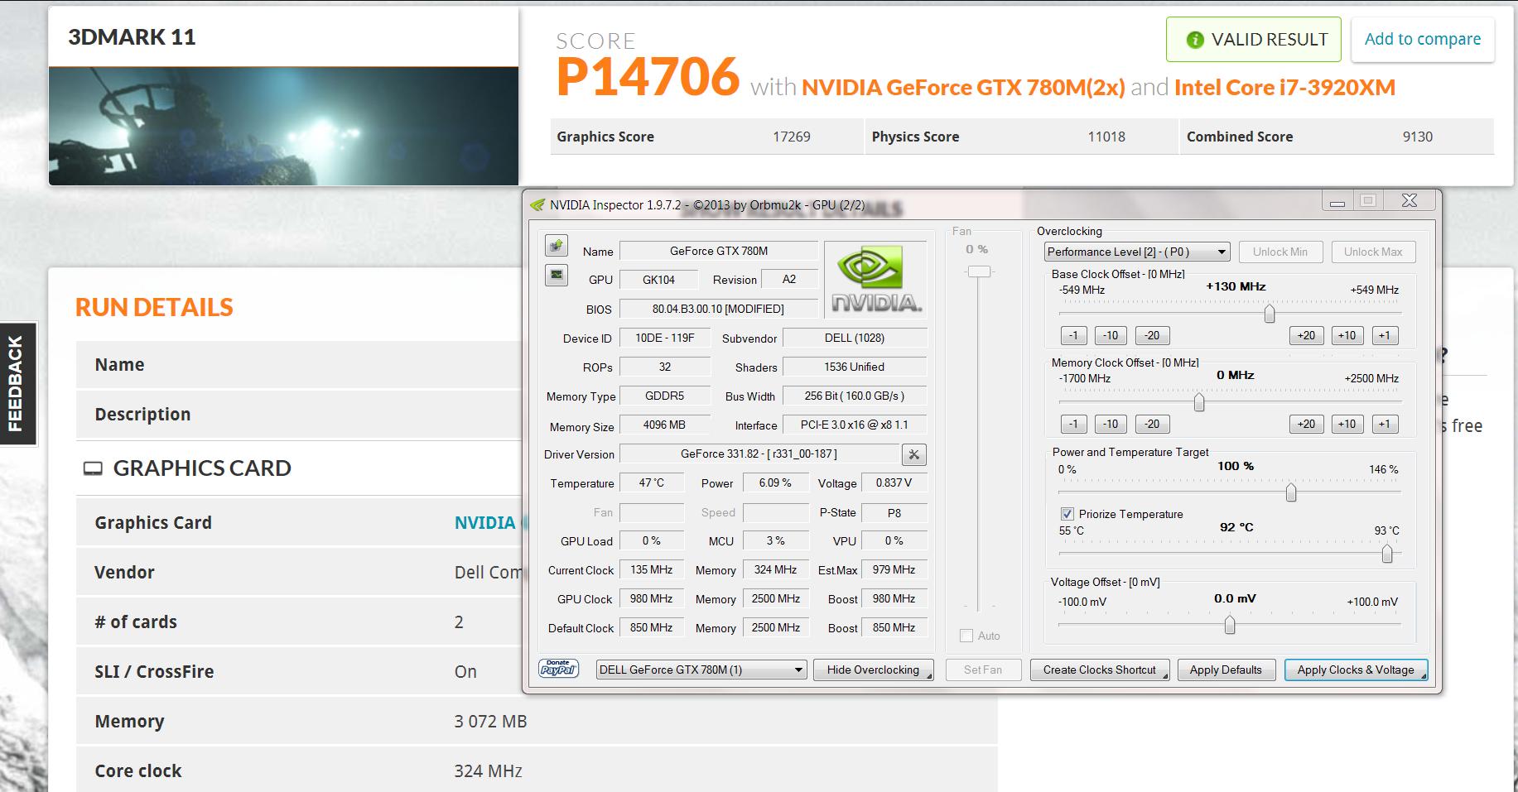Click the Name field showing GeForce GTX 780M
This screenshot has height=792, width=1518.
pyautogui.click(x=719, y=251)
